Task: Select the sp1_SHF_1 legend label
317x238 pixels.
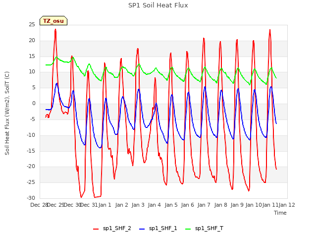Action: (163, 229)
